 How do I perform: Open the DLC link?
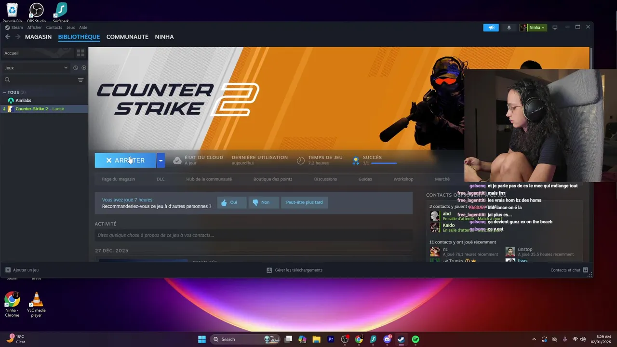pyautogui.click(x=161, y=179)
